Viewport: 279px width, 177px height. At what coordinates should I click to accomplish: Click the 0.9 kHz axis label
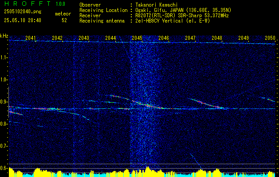[4, 102]
